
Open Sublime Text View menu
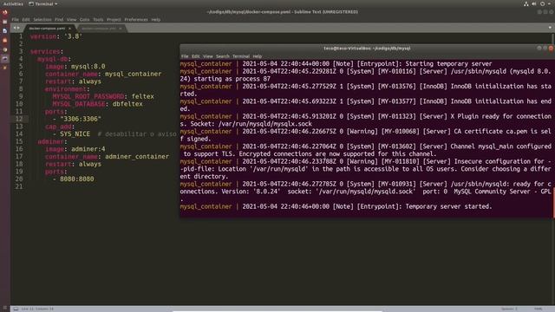[x=71, y=19]
